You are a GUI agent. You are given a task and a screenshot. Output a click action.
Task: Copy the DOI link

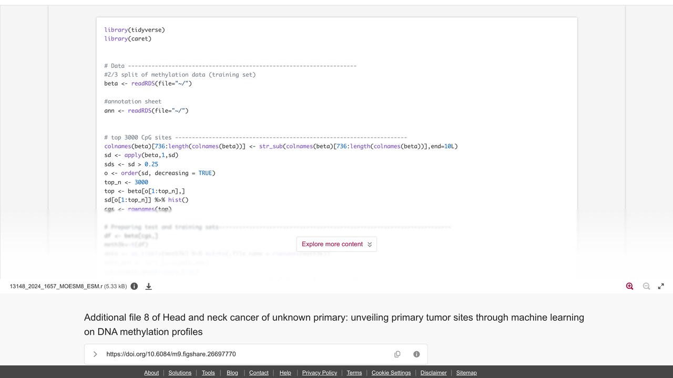[397, 354]
